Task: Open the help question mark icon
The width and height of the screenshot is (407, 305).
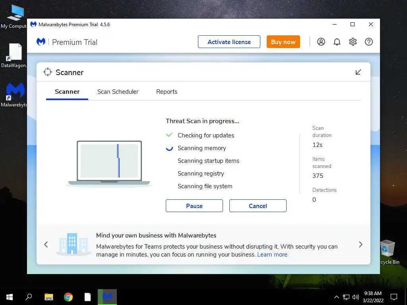Action: tap(368, 42)
